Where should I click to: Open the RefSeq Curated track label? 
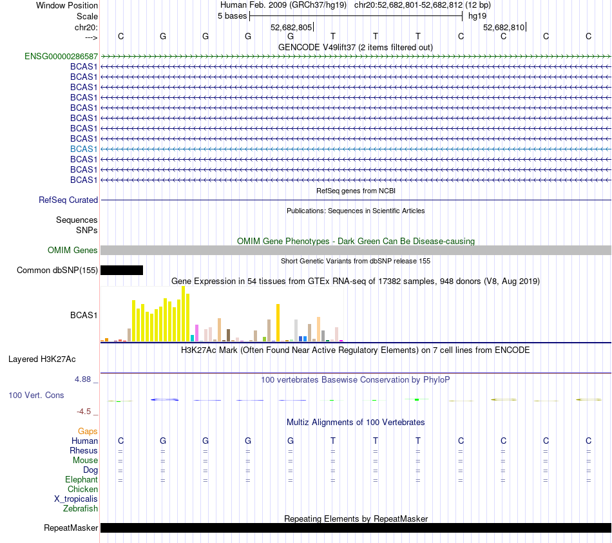point(68,200)
